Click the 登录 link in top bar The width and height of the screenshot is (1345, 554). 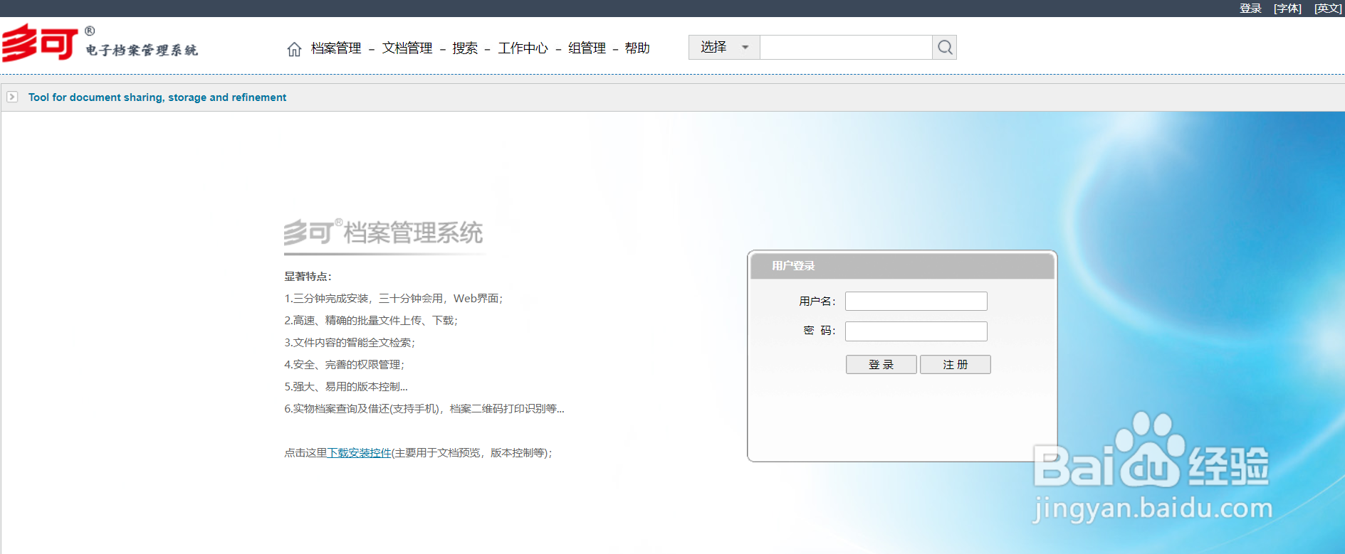(x=1250, y=9)
